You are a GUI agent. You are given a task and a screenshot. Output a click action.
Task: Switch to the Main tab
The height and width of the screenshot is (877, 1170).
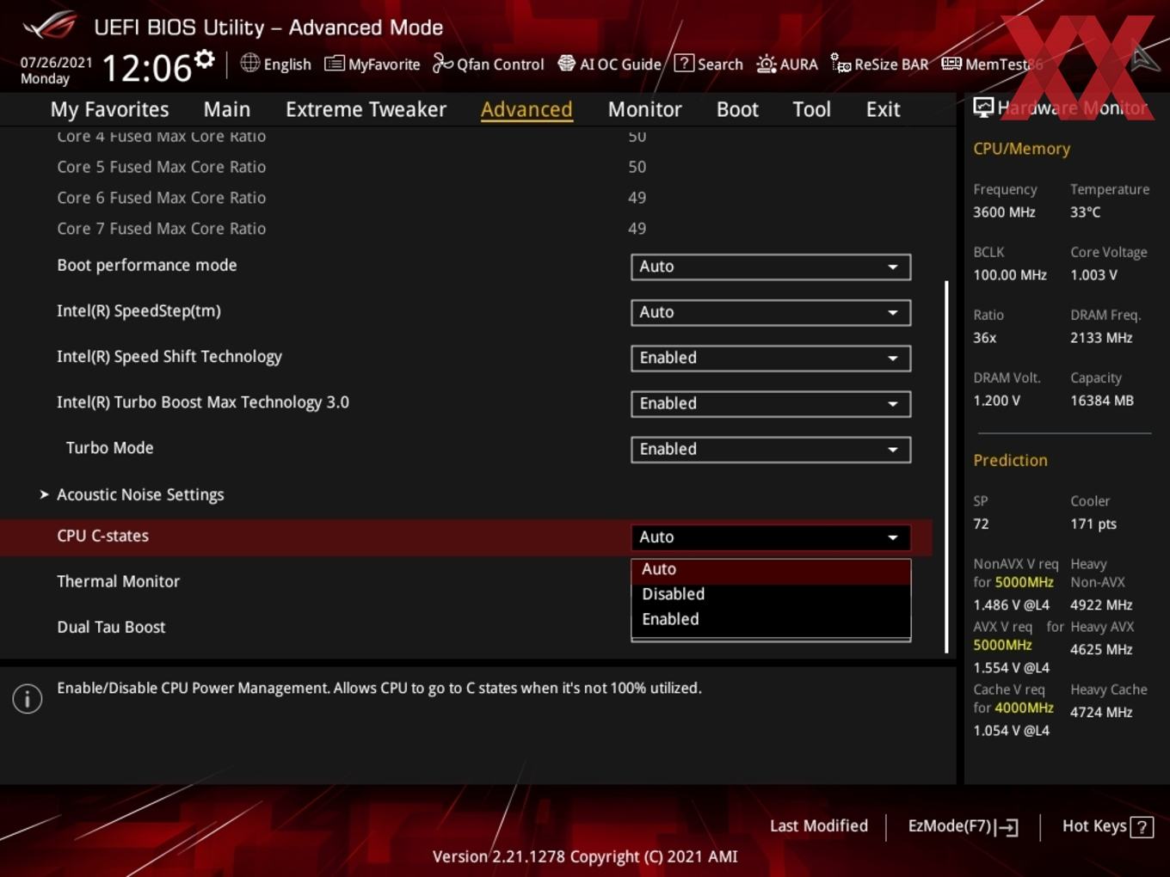coord(227,109)
